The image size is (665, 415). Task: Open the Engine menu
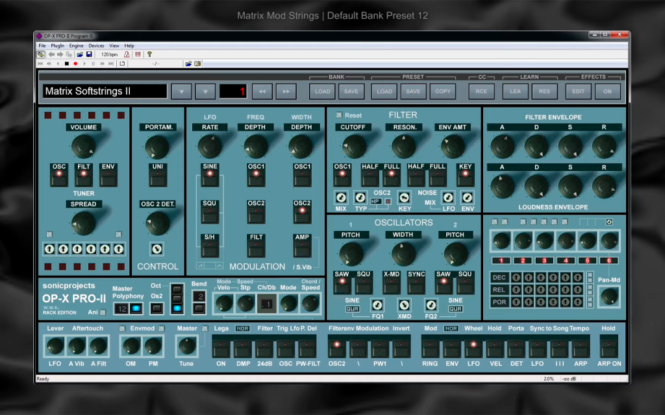(x=77, y=45)
